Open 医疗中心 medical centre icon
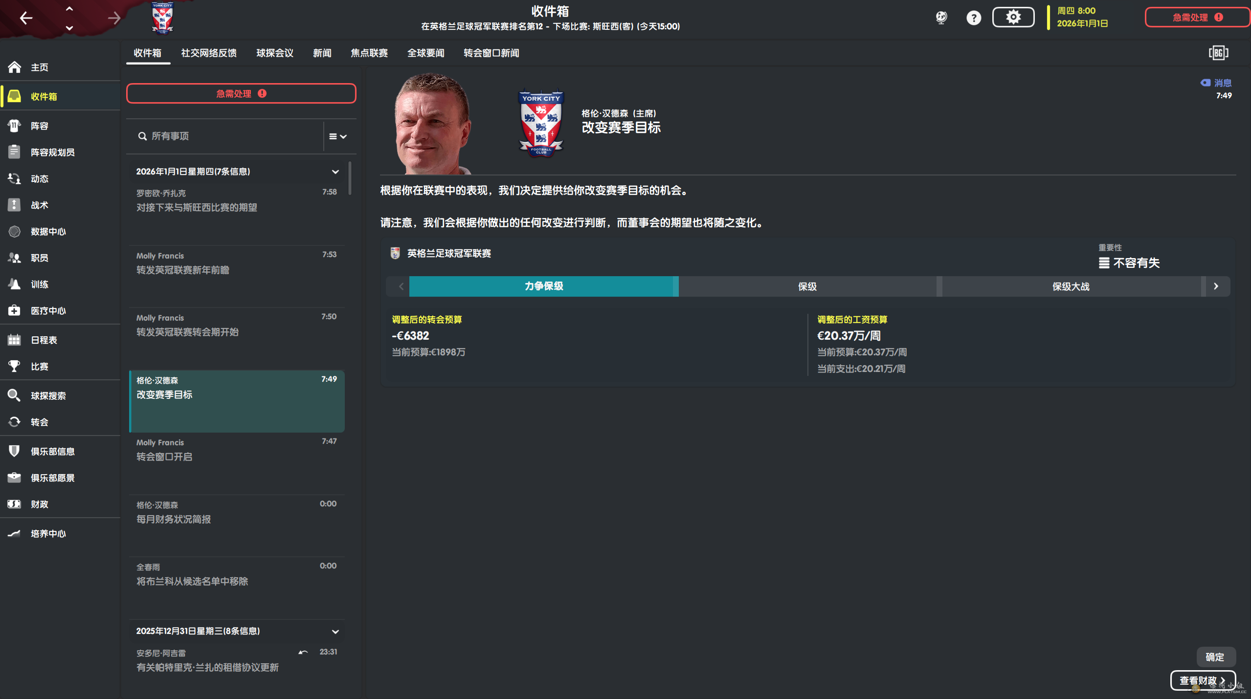The image size is (1251, 699). coord(14,310)
